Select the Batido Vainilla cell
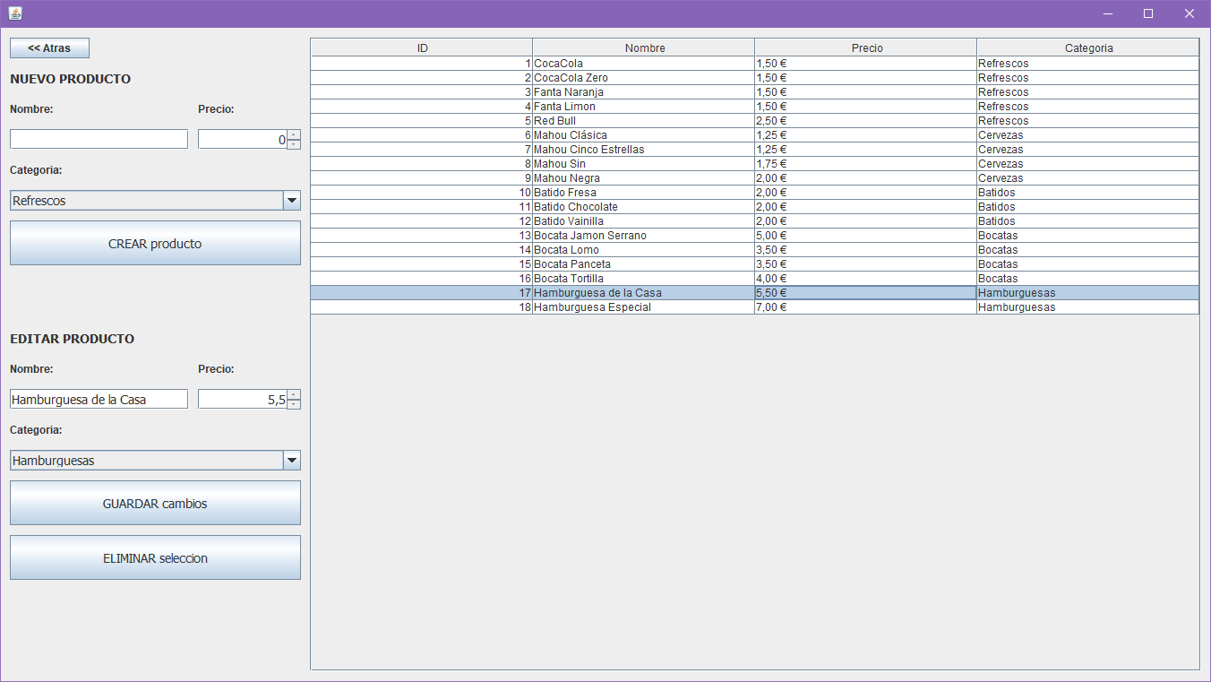 coord(644,221)
